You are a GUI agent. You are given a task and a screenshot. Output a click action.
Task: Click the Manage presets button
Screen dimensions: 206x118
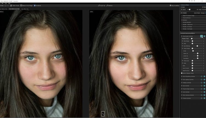pos(203,13)
